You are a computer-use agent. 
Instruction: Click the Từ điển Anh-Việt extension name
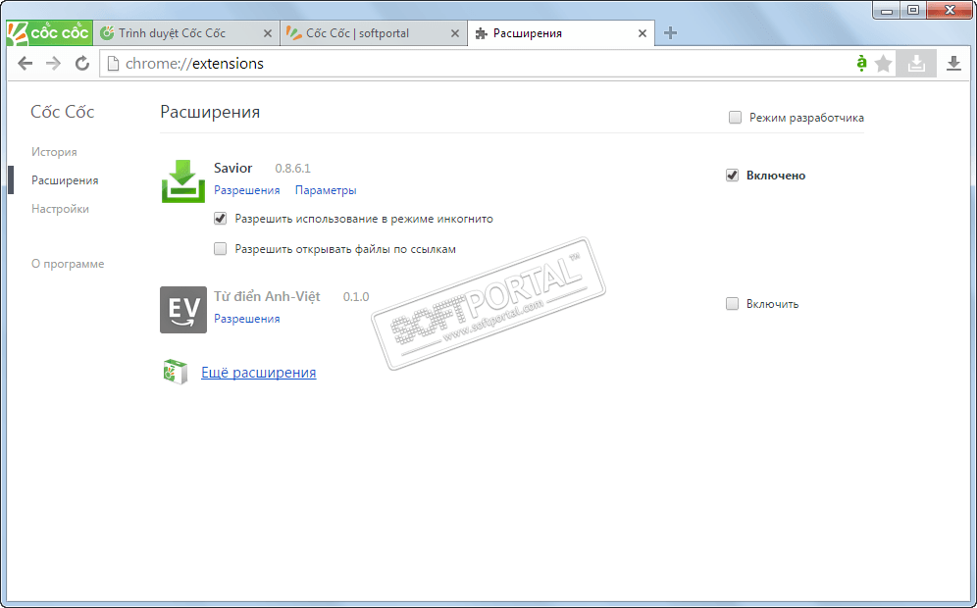click(267, 296)
